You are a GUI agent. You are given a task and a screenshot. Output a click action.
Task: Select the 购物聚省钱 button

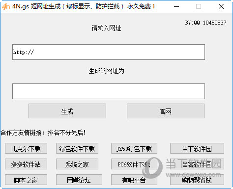(197, 180)
